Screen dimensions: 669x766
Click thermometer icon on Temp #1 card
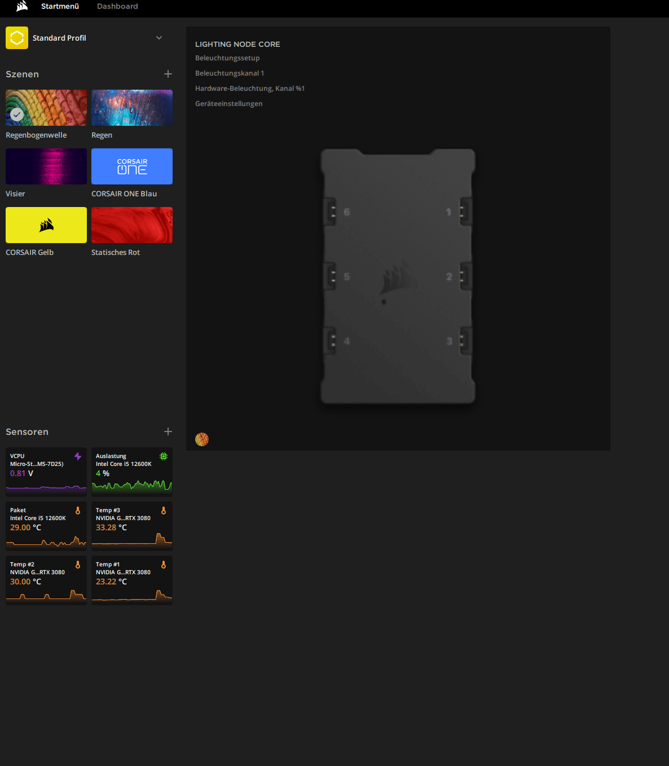click(164, 564)
